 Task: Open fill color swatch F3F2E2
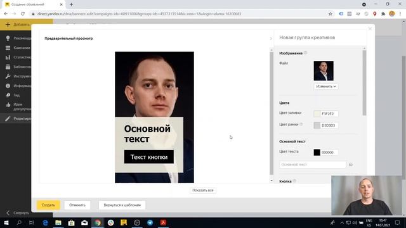(317, 114)
